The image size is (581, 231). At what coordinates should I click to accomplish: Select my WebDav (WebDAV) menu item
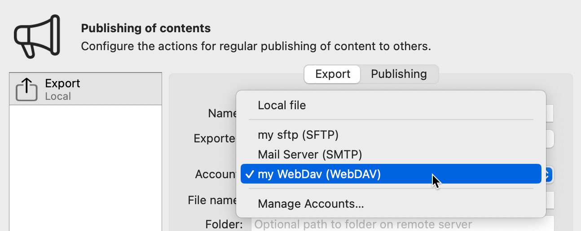(319, 175)
